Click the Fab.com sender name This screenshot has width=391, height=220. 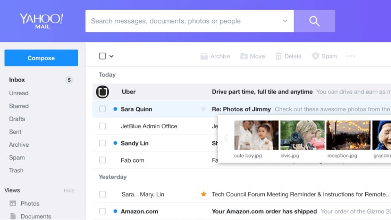tap(132, 160)
